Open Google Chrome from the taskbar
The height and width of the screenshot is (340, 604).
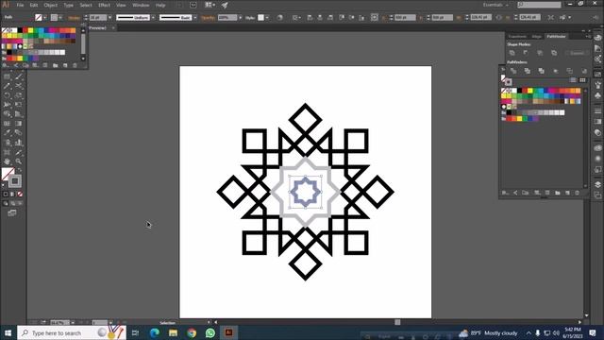(x=192, y=332)
